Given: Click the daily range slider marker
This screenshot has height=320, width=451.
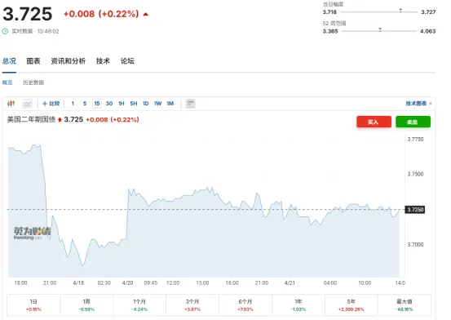Looking at the screenshot, I should (400, 11).
